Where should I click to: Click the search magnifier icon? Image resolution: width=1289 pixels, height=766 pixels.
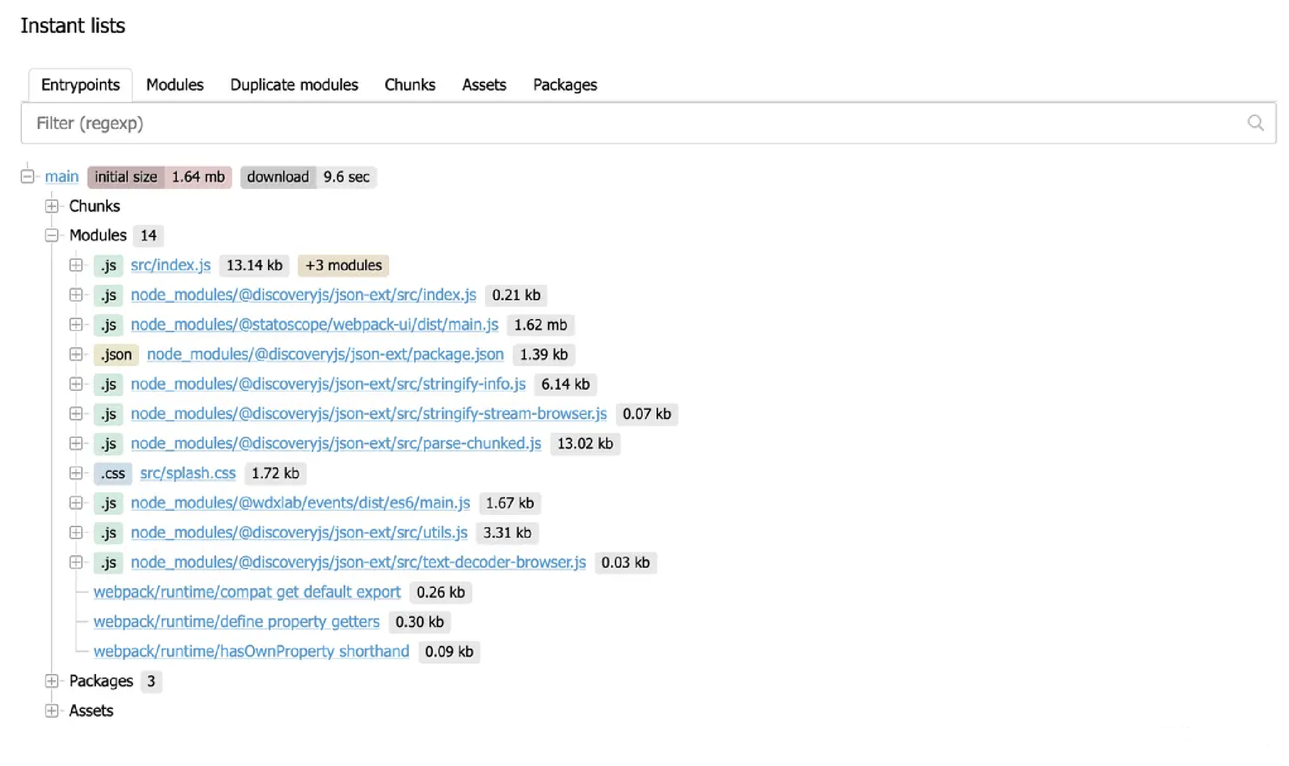(1255, 123)
